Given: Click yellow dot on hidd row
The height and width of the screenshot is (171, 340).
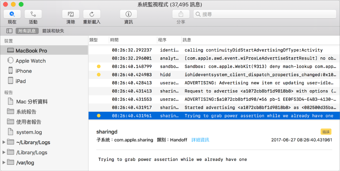Looking at the screenshot, I should [x=99, y=75].
